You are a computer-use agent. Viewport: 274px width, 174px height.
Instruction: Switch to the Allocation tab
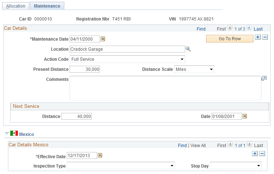16,6
